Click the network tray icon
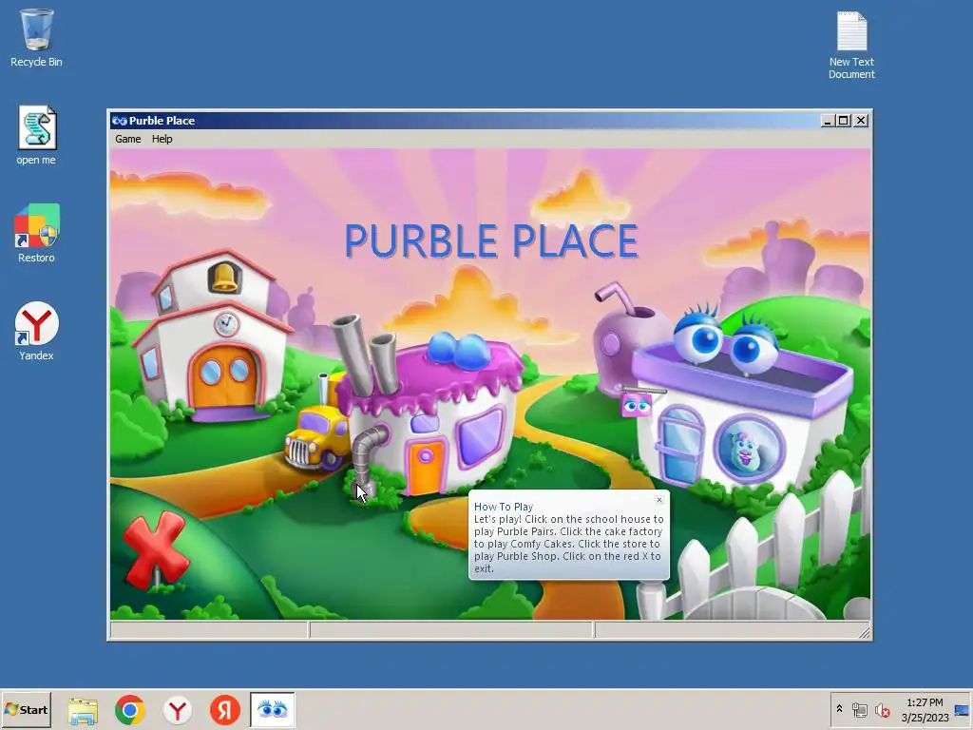Viewport: 973px width, 730px height. [x=859, y=709]
